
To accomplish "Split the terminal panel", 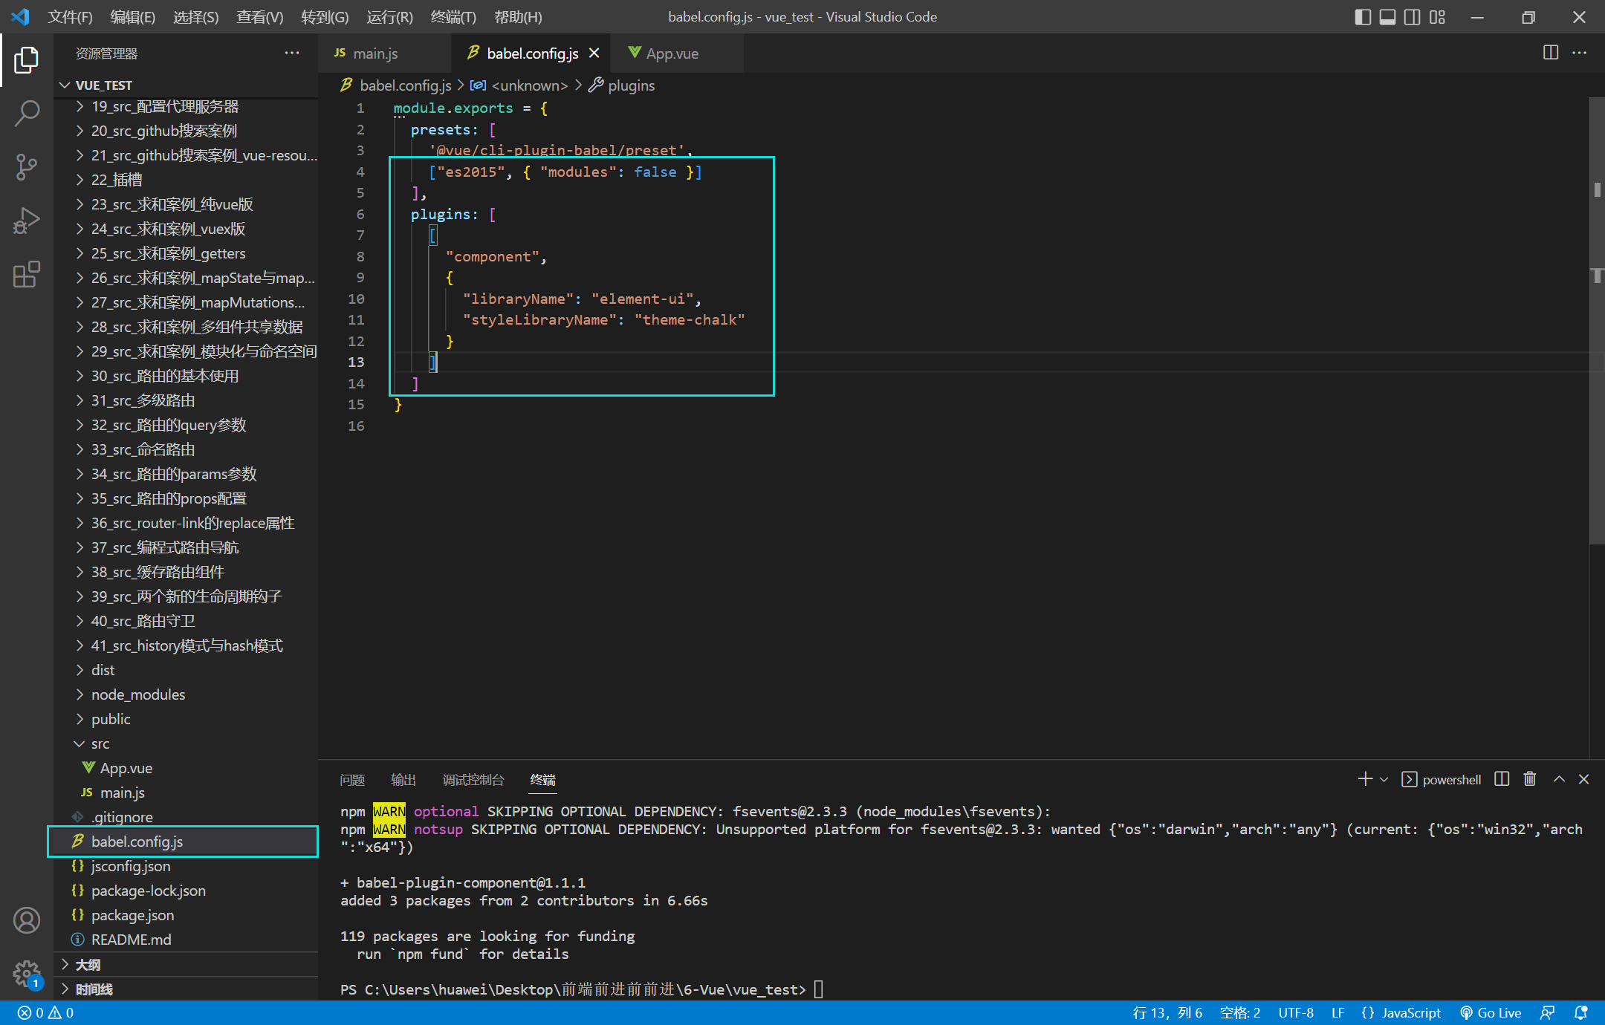I will (1502, 779).
